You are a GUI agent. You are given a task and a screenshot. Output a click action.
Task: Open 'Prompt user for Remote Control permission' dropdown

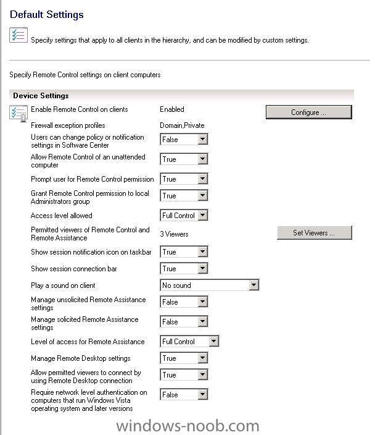[x=184, y=179]
